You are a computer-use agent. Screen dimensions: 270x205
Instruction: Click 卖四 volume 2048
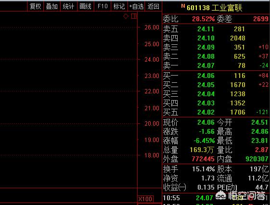[238, 38]
